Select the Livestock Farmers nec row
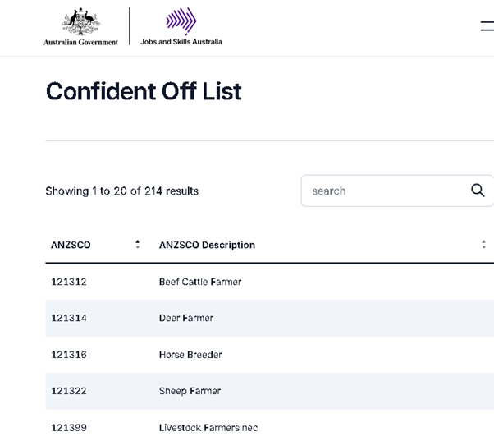The width and height of the screenshot is (494, 441). [270, 425]
